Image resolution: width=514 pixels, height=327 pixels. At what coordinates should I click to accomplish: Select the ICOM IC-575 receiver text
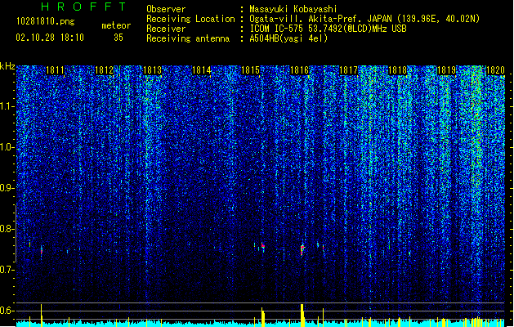(328, 29)
